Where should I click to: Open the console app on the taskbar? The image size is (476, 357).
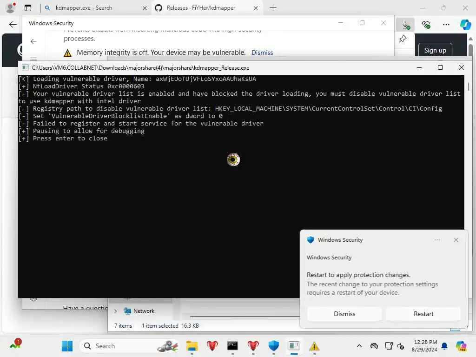232,346
